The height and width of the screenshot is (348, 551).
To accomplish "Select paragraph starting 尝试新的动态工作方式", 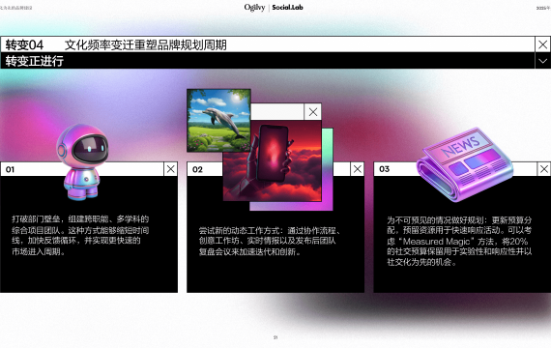I will tap(269, 241).
